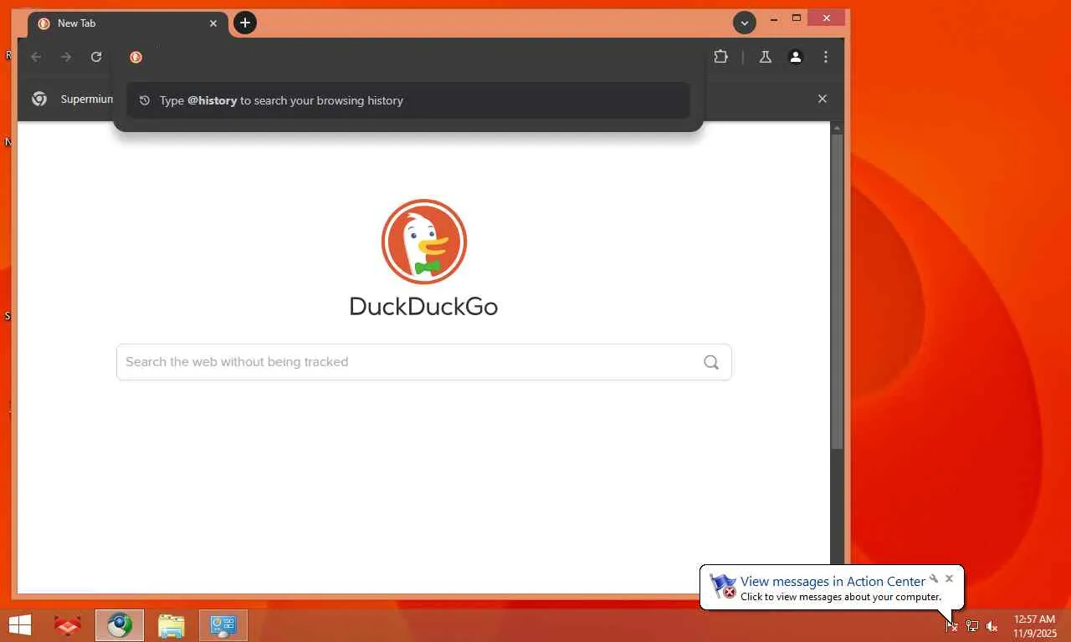Maximize the browser window
1071x642 pixels.
pos(797,18)
